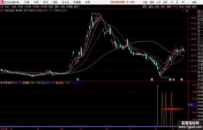This screenshot has height=130, width=203.
Task: Click the mobile phone icon in title bar
Action: click(x=177, y=2)
